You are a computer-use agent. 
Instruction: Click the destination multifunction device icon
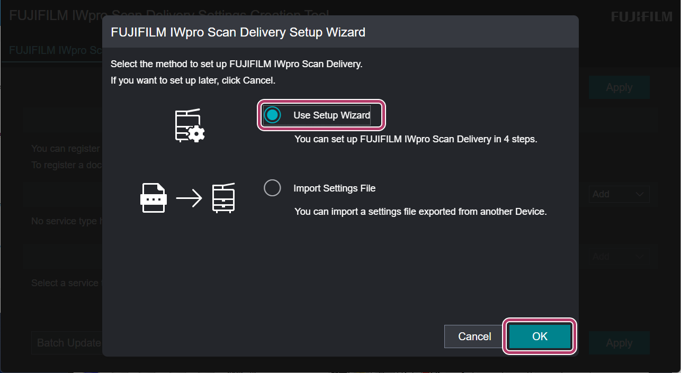click(x=223, y=198)
